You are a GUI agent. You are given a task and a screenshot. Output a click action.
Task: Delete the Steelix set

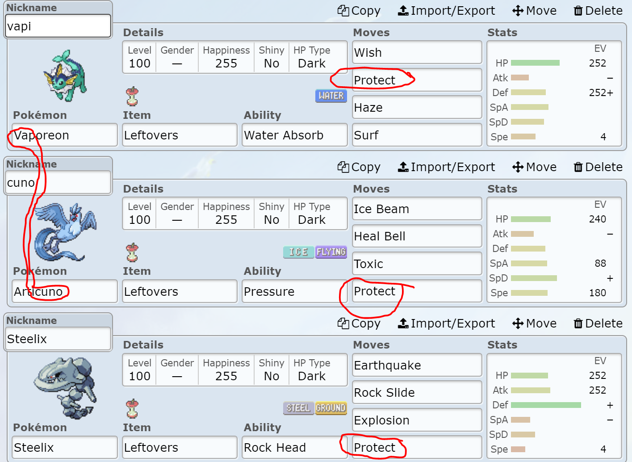click(598, 323)
